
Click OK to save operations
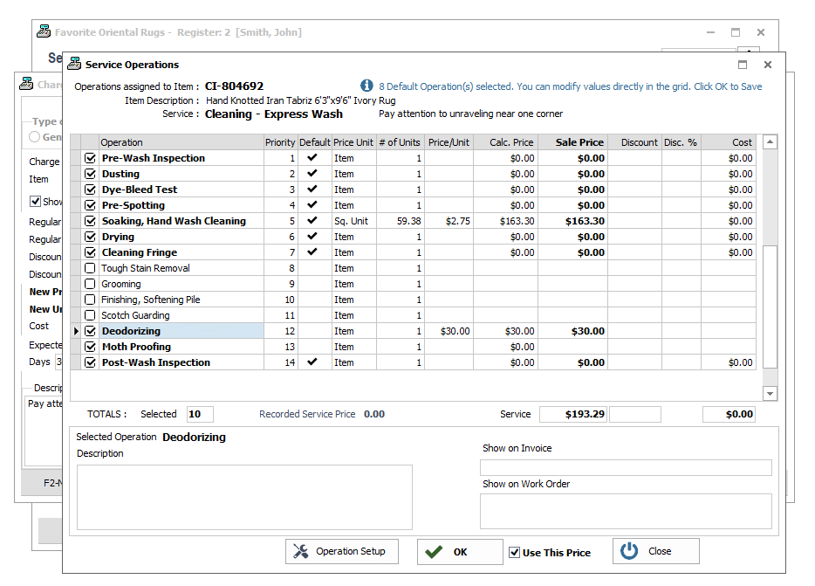click(x=460, y=552)
